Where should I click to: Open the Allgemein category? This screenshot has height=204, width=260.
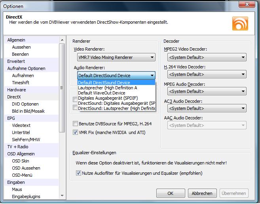32,40
